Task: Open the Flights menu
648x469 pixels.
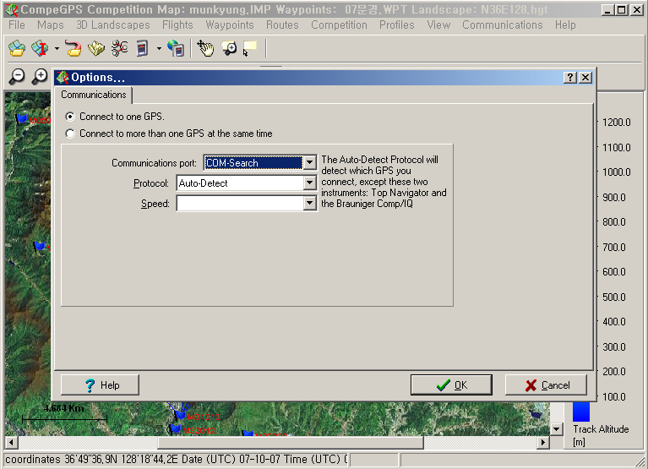Action: coord(177,25)
